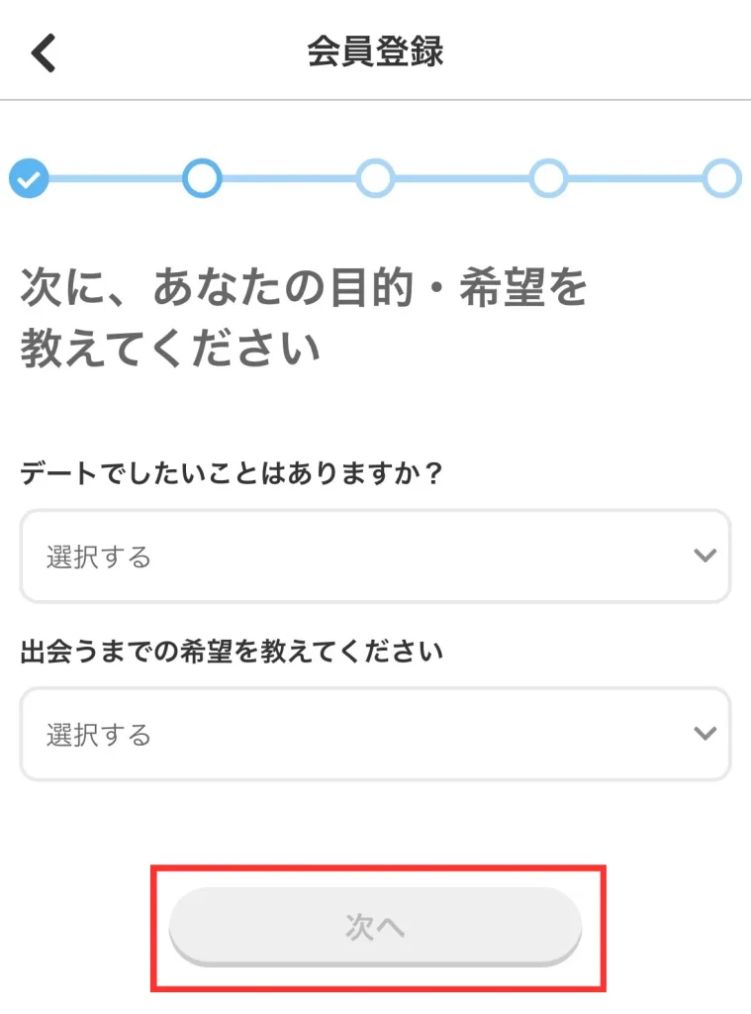The image size is (751, 1014).
Task: Open the デートでしたいこと selection dropdown
Action: pos(376,557)
